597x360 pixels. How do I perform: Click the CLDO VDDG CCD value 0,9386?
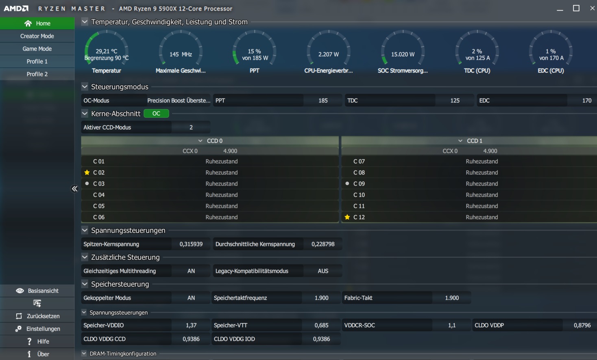[191, 339]
